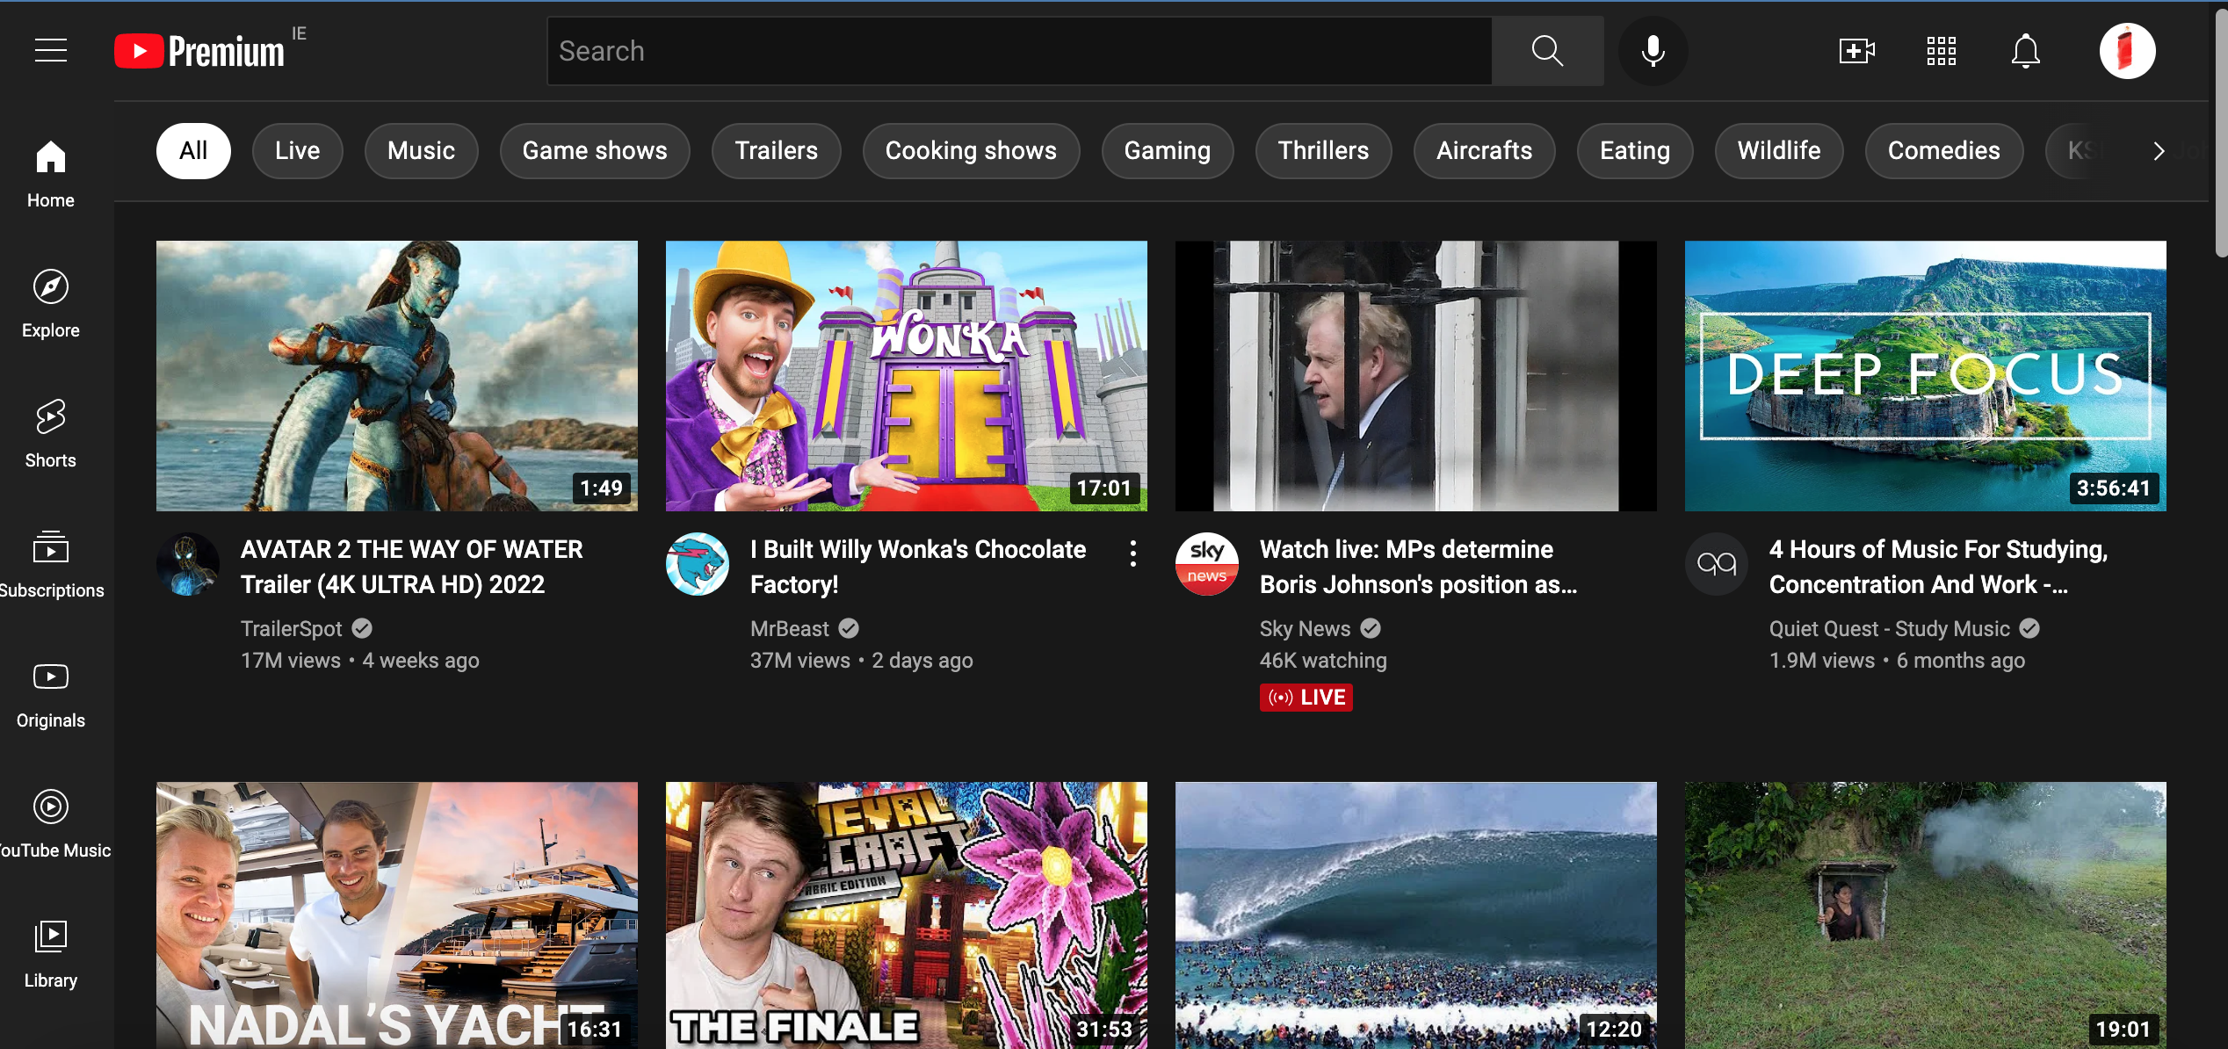The height and width of the screenshot is (1049, 2228).
Task: Click the YouTube Premium logo
Action: (x=199, y=51)
